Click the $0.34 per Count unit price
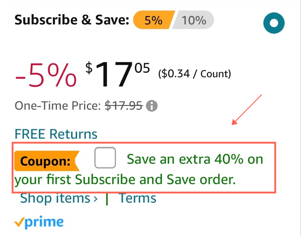The image size is (301, 236). point(194,74)
